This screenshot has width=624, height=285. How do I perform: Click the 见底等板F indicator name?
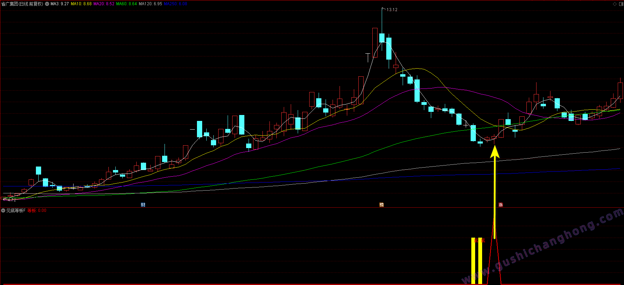coord(16,210)
